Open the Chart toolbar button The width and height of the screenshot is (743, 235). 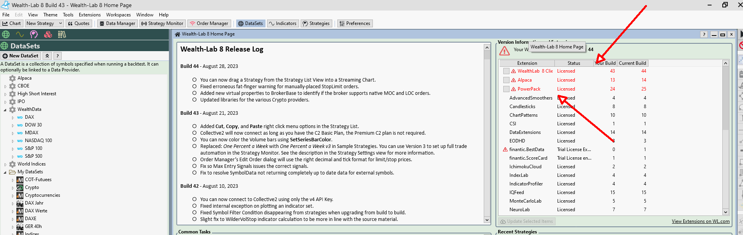12,23
